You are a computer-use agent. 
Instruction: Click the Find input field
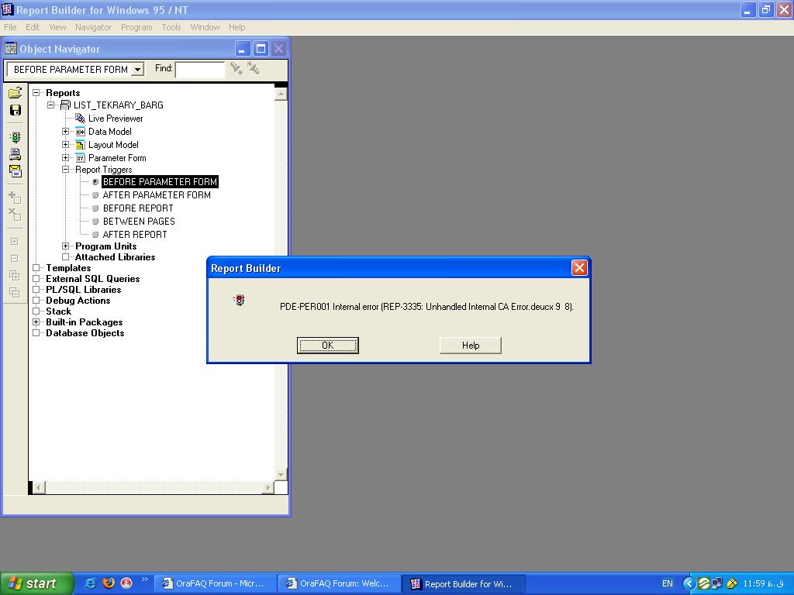click(x=199, y=69)
